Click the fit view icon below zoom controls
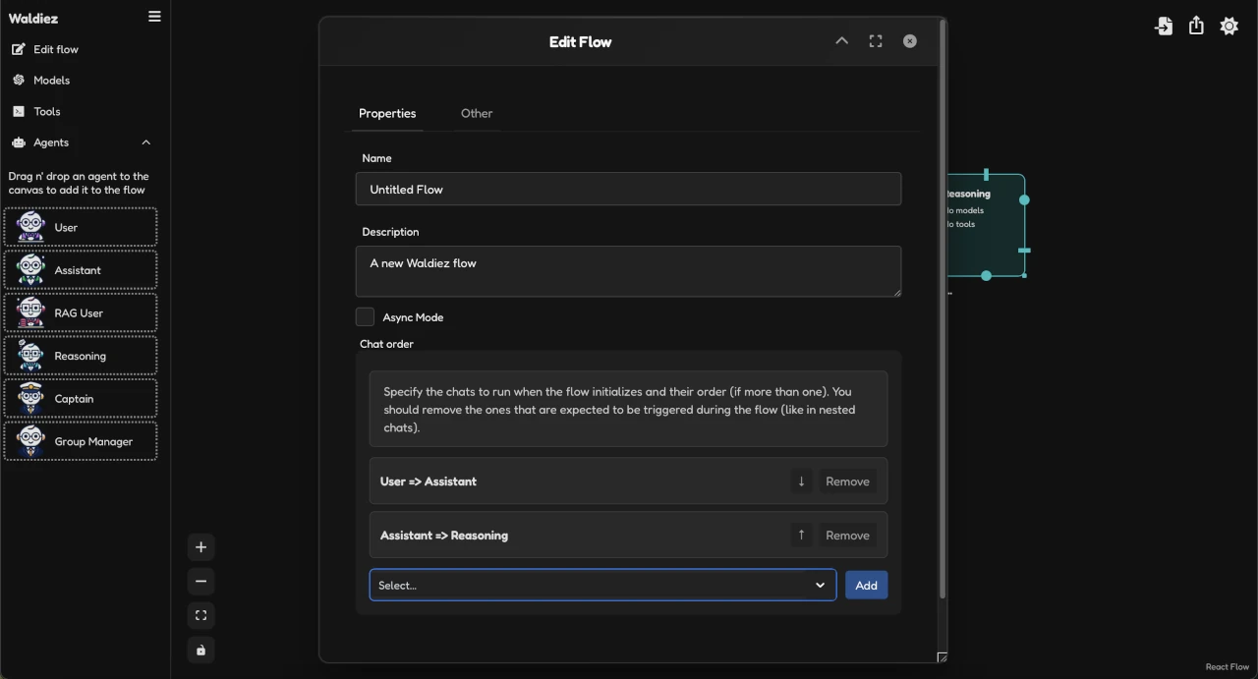 [x=200, y=615]
